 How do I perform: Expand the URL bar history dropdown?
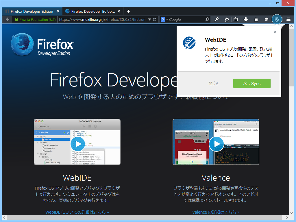point(149,19)
